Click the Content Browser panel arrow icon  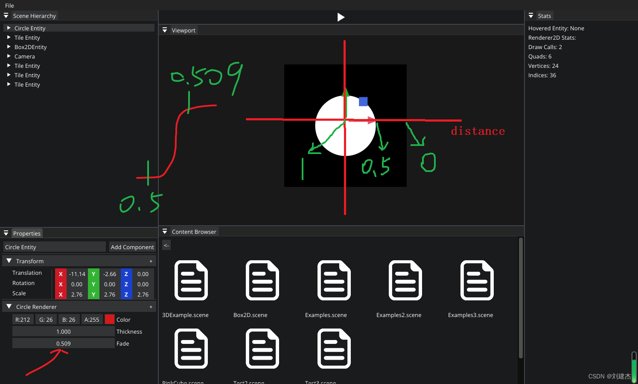click(165, 231)
